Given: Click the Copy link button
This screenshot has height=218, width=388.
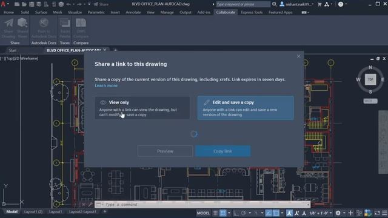Looking at the screenshot, I should (x=222, y=151).
